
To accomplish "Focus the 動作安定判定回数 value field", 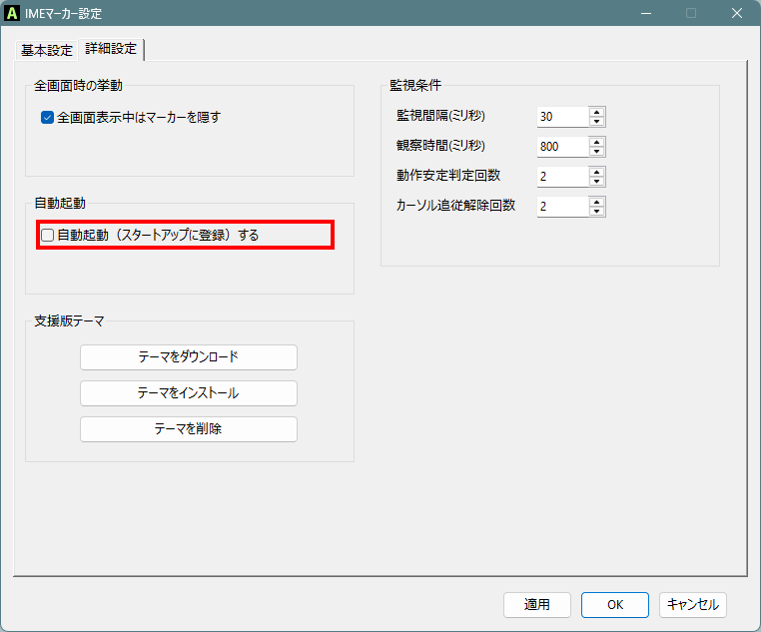I will tap(562, 177).
